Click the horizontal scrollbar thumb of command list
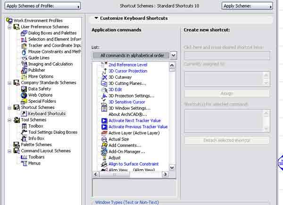 (115, 174)
